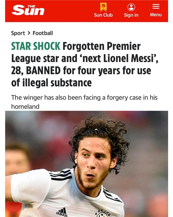Image resolution: width=173 pixels, height=217 pixels.
Task: Click the word BANNED in the headline
Action: click(43, 71)
